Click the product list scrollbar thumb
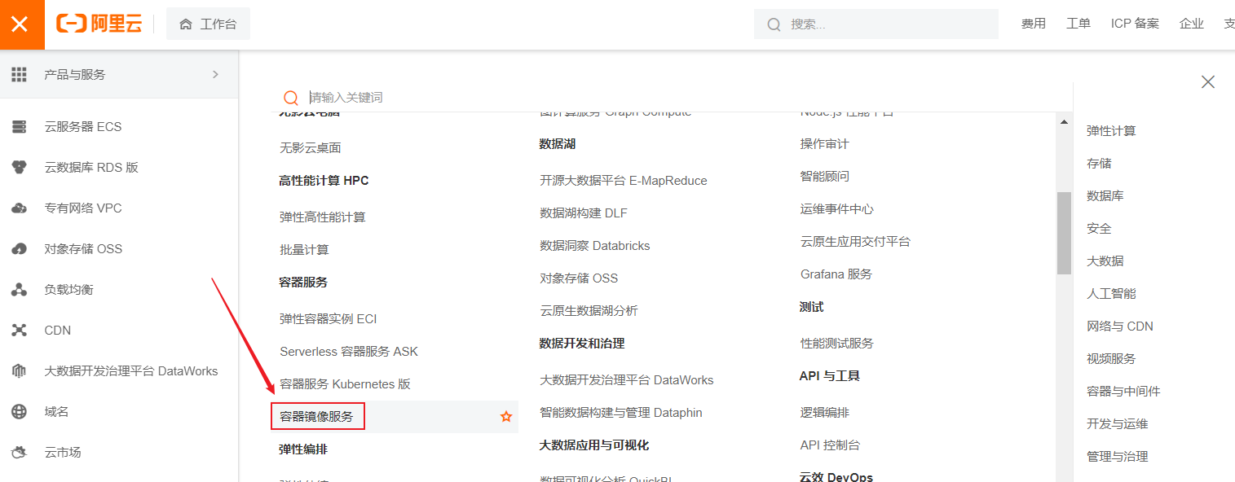 (x=1064, y=233)
